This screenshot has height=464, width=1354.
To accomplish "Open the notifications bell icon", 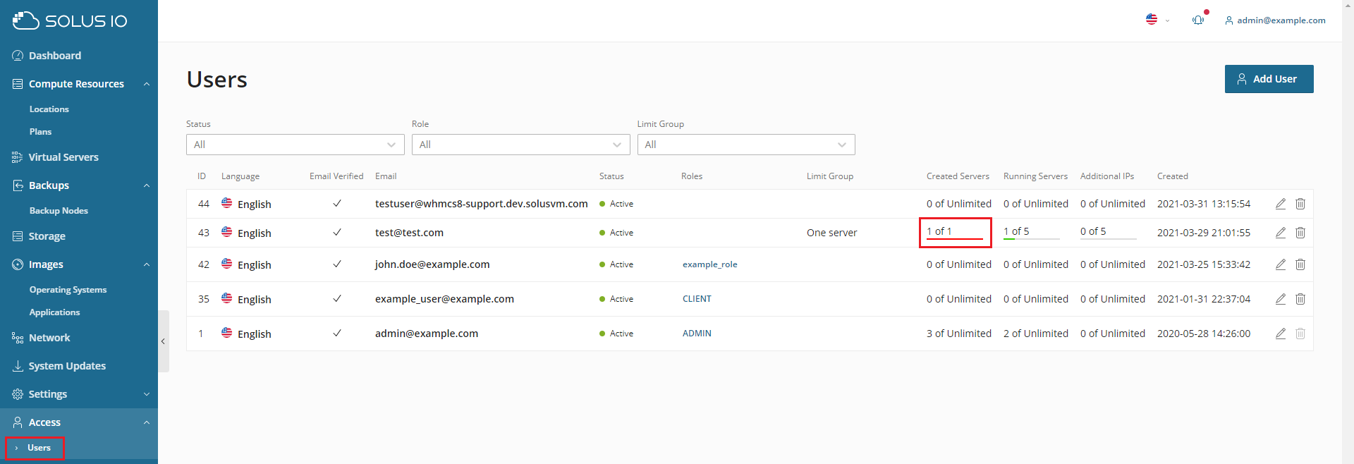I will (x=1197, y=20).
